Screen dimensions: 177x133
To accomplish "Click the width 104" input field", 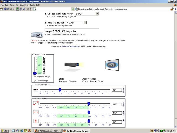I will point(117,113).
